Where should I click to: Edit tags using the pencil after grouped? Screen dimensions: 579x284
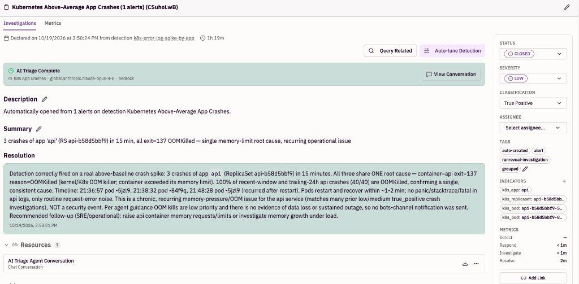(525, 169)
